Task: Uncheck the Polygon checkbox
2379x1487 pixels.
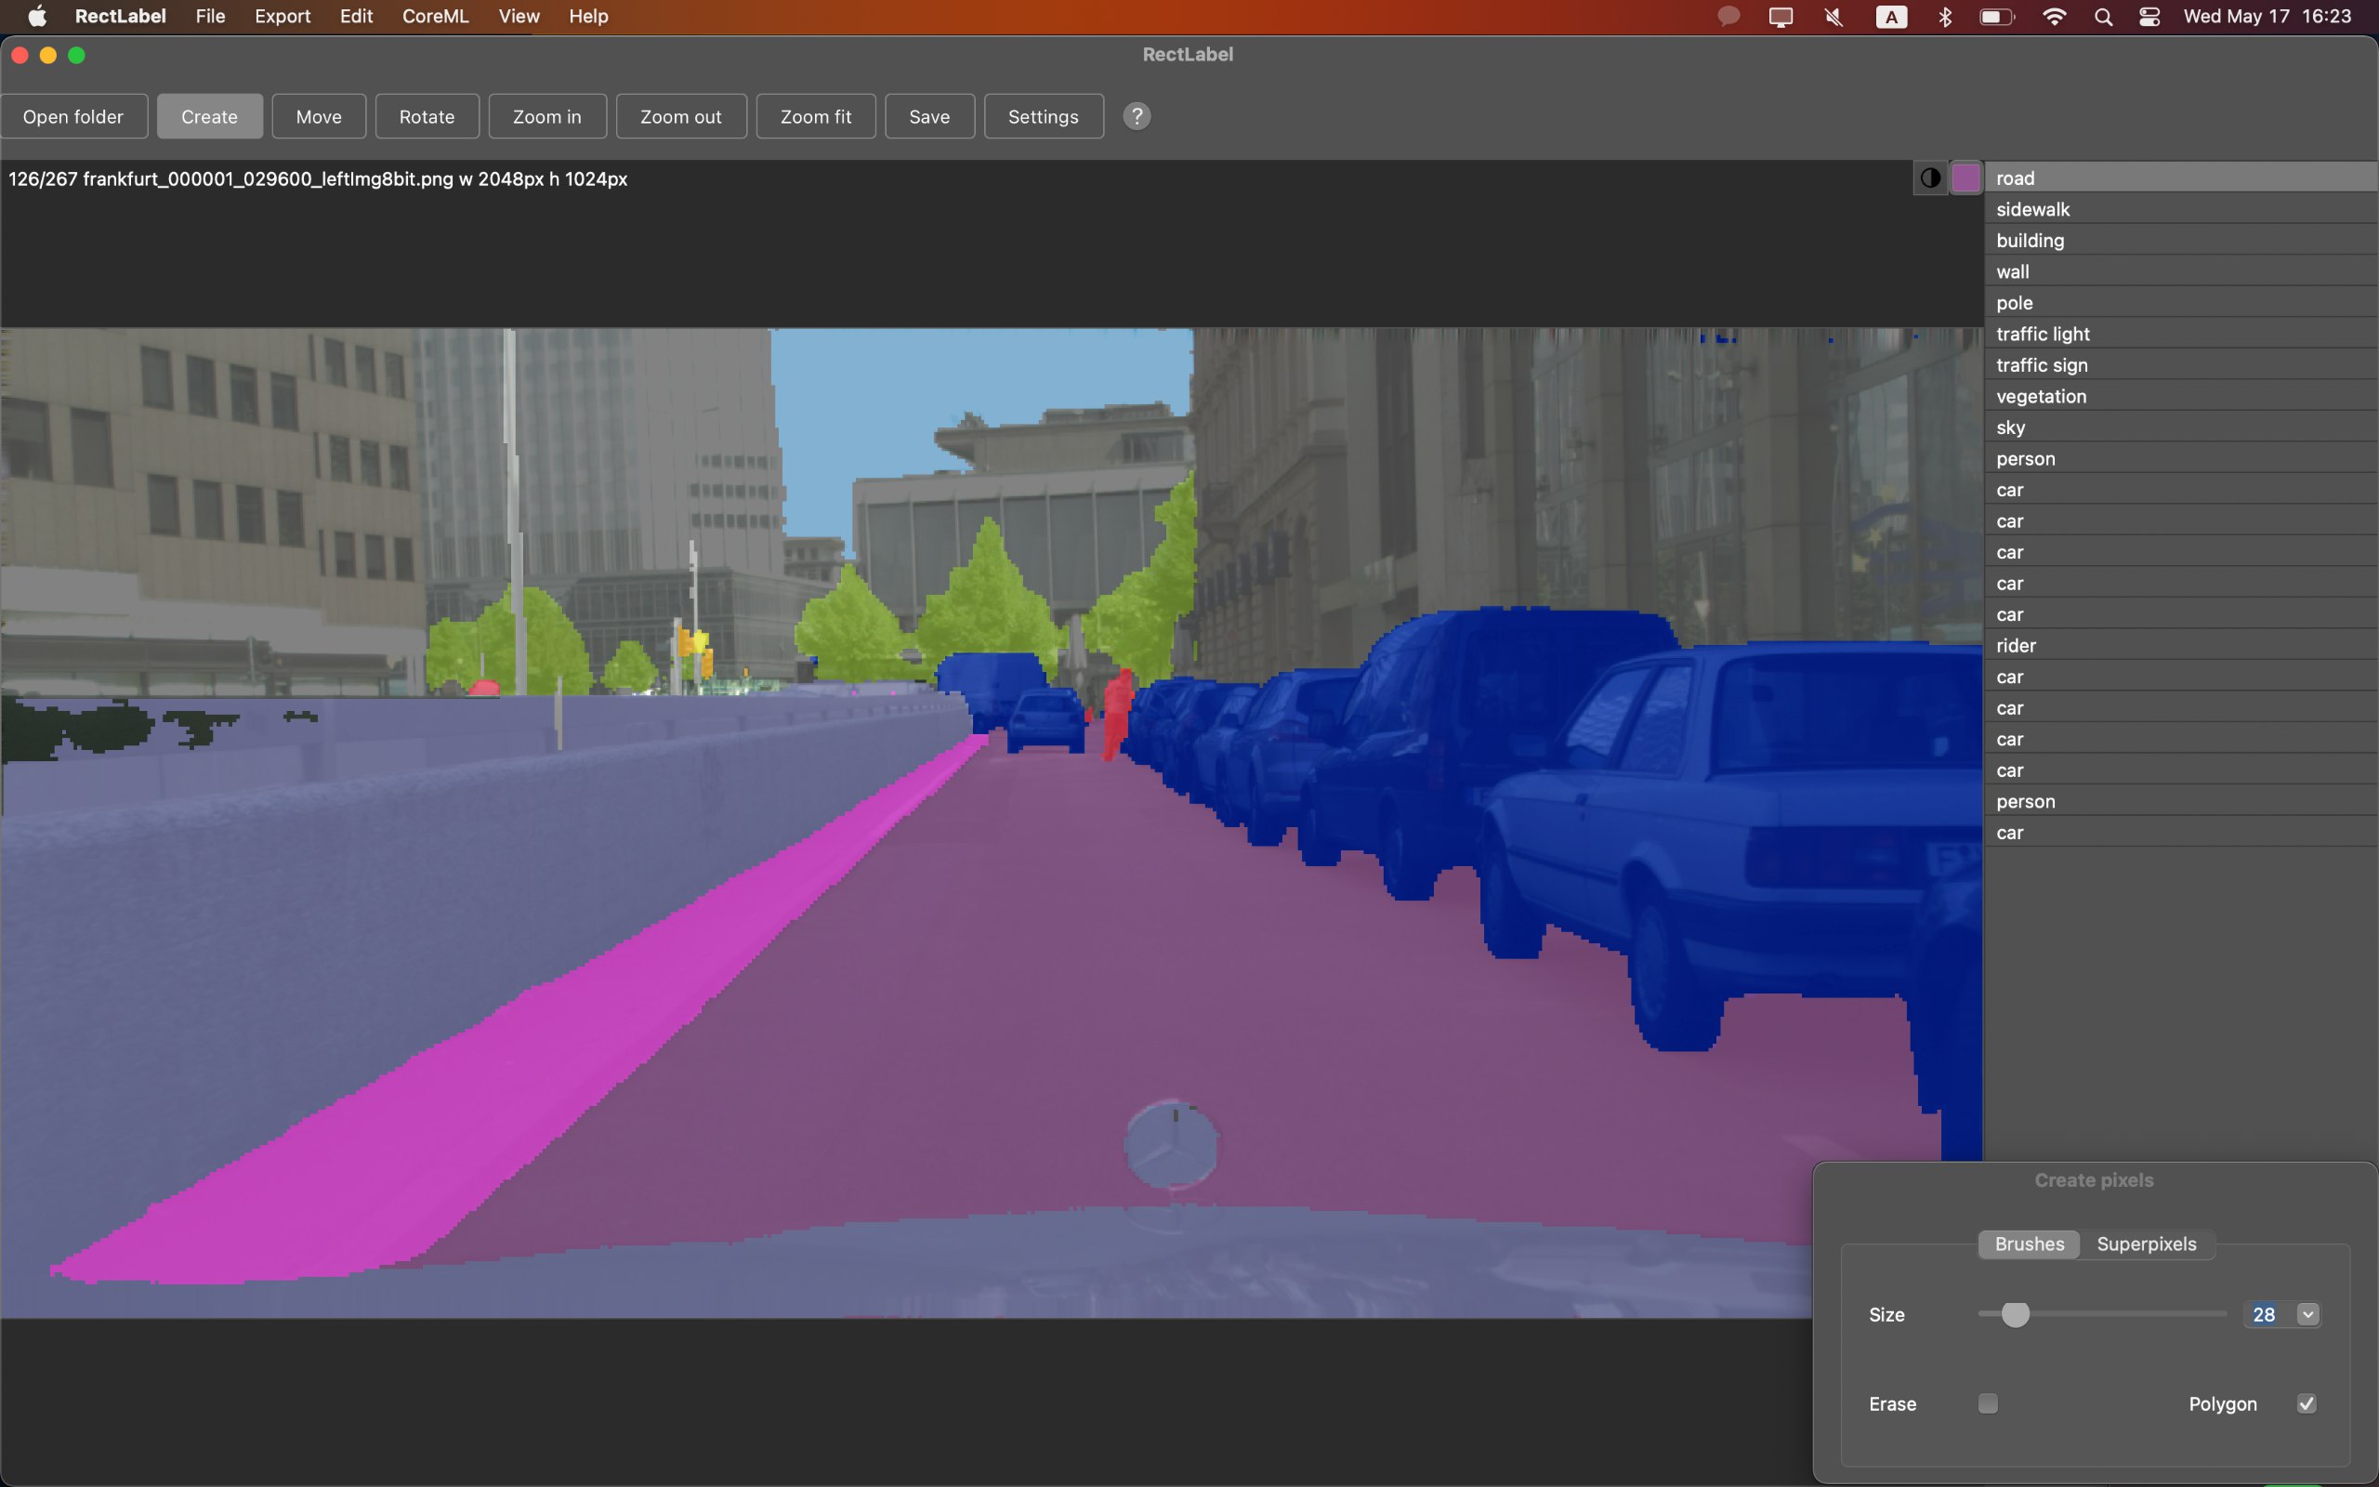Action: 2307,1403
